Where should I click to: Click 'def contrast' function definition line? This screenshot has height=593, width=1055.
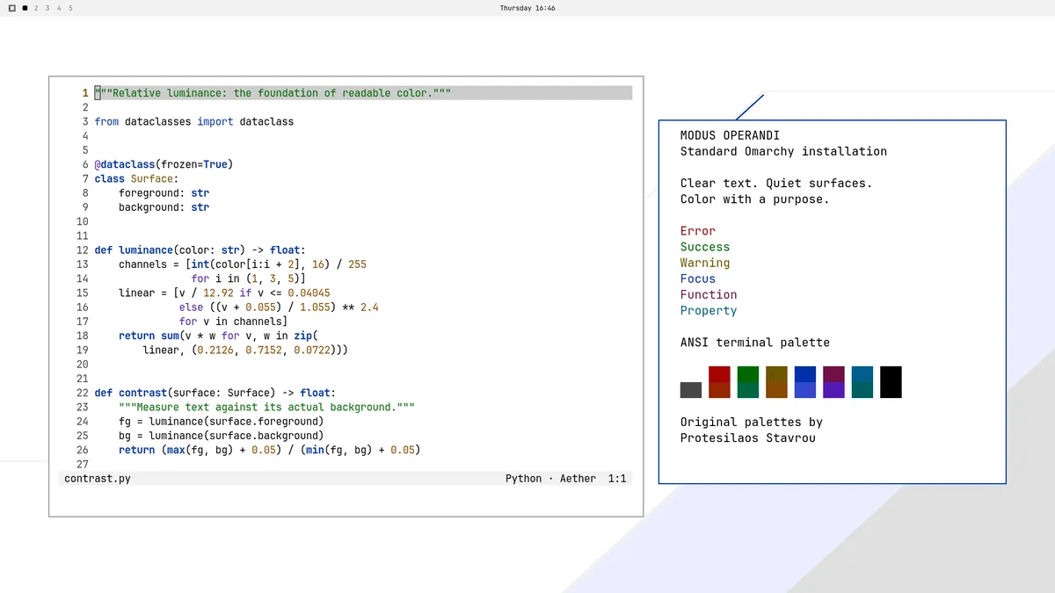tap(215, 393)
